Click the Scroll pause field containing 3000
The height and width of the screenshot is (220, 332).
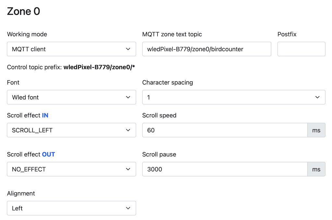tap(225, 169)
